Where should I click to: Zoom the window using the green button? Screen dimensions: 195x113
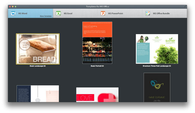coord(16,6)
